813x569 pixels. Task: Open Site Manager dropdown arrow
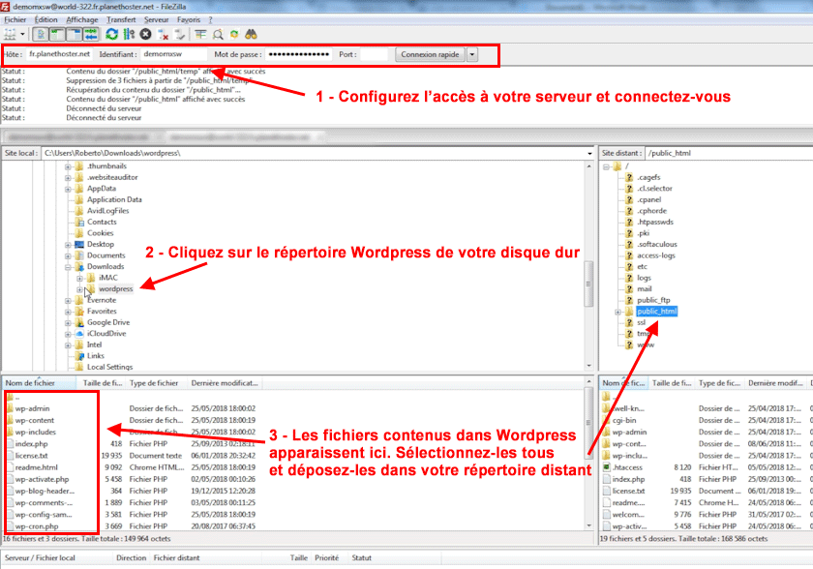[22, 34]
